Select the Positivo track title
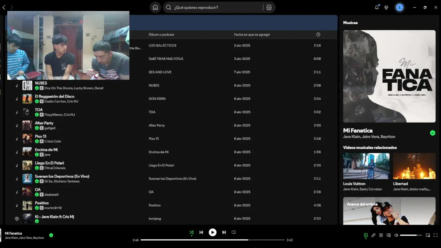 point(42,203)
